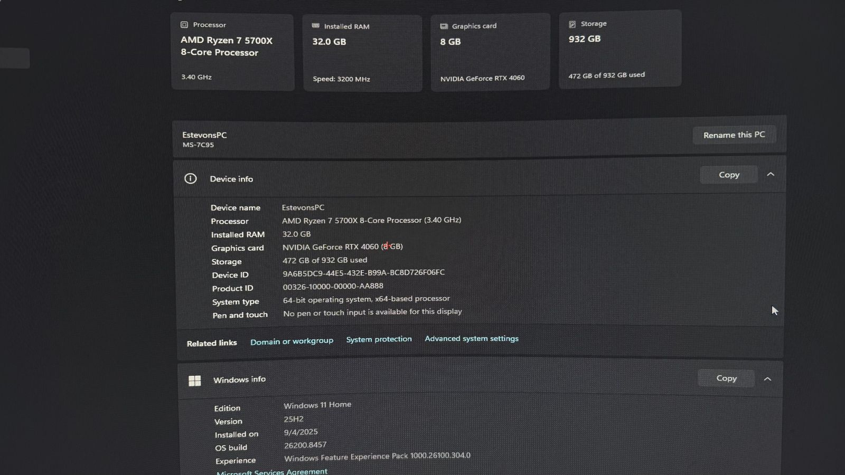Screen dimensions: 845x475
Task: Click the Graphics card icon in top card
Action: [x=444, y=26]
